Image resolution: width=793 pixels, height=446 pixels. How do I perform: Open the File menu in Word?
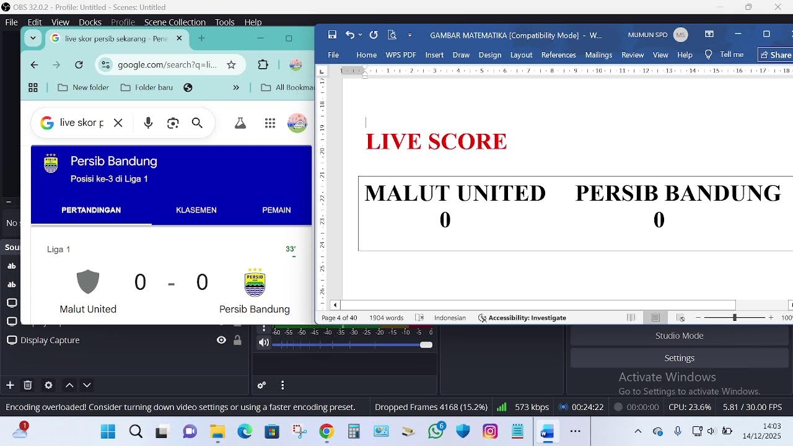(x=333, y=55)
